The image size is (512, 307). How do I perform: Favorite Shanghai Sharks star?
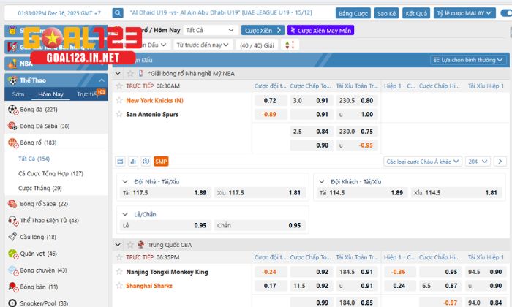119,286
